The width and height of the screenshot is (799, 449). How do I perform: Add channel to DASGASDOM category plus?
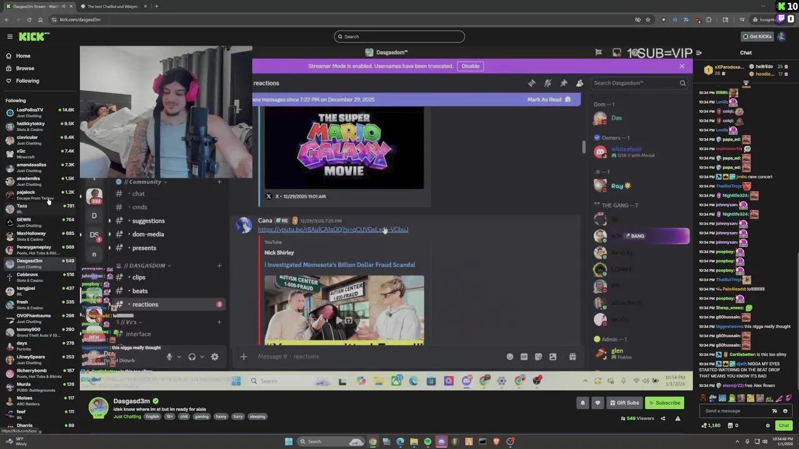tap(219, 266)
